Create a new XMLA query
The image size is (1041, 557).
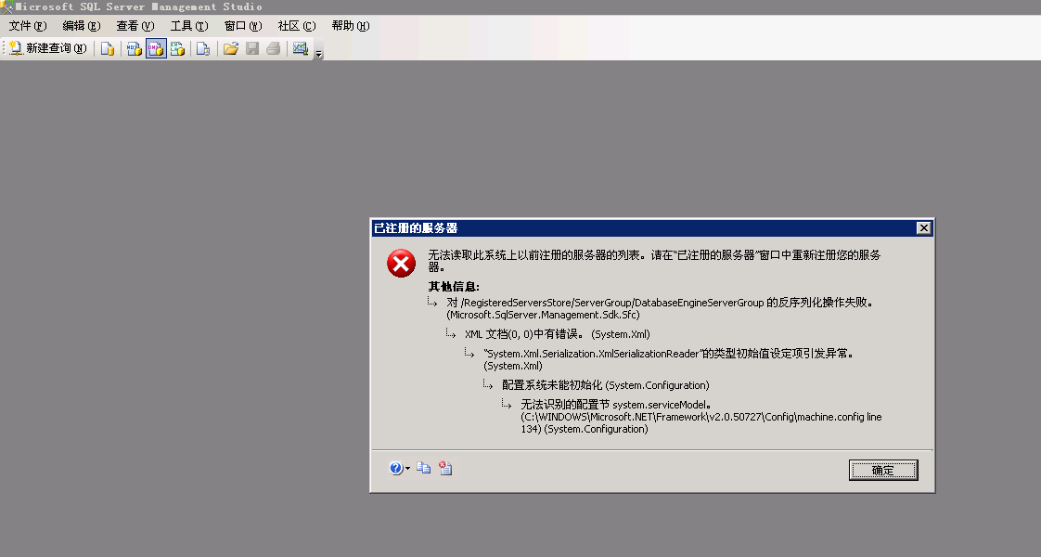178,47
